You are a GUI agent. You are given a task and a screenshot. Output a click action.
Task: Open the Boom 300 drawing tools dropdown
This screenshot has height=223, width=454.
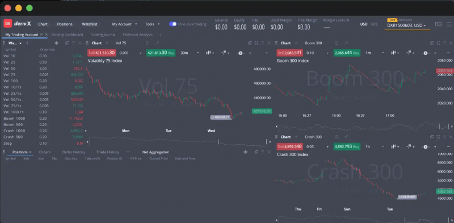[x=410, y=53]
